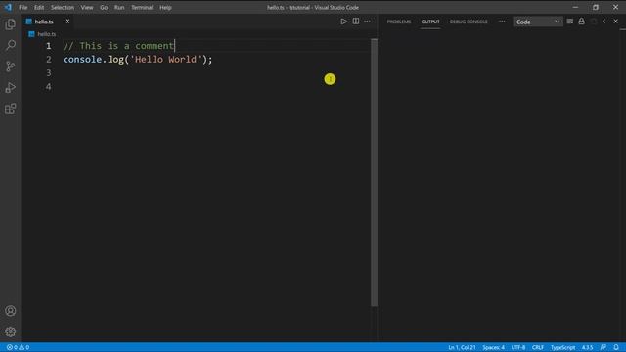Open the Edit menu

39,7
